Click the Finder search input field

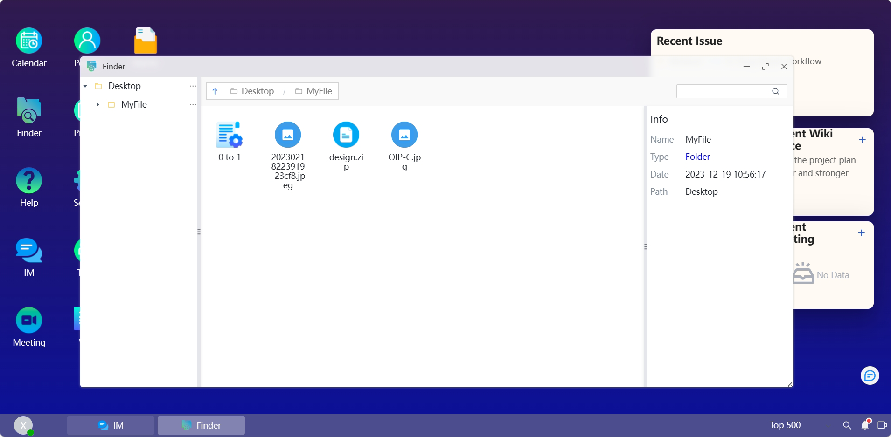(x=722, y=91)
